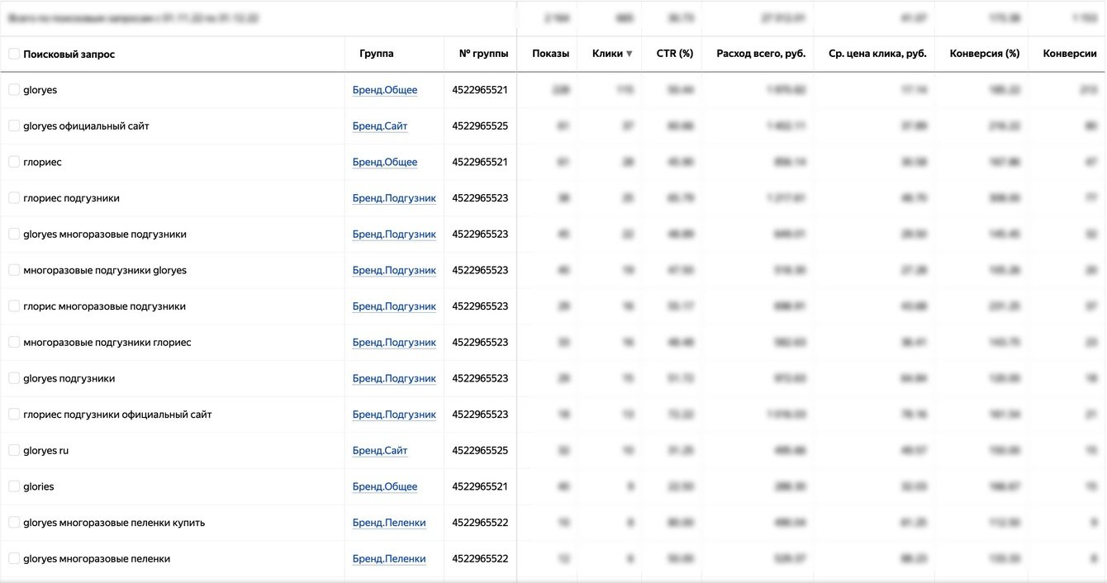Select the gloryes ru checkbox

14,450
